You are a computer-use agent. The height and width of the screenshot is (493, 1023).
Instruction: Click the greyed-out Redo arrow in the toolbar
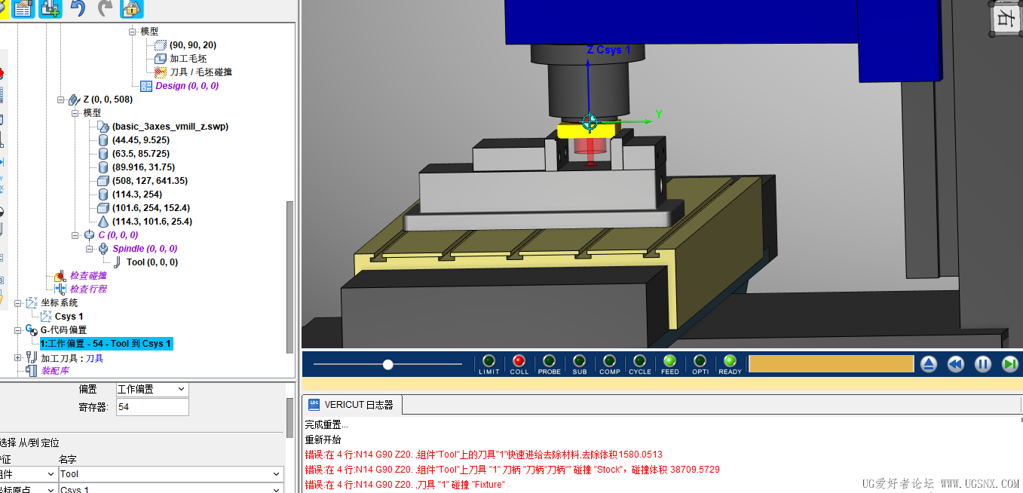click(104, 8)
